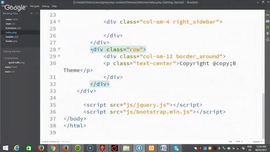Toggle INS insert mode in status bar
The height and width of the screenshot is (152, 270).
pyautogui.click(x=230, y=141)
